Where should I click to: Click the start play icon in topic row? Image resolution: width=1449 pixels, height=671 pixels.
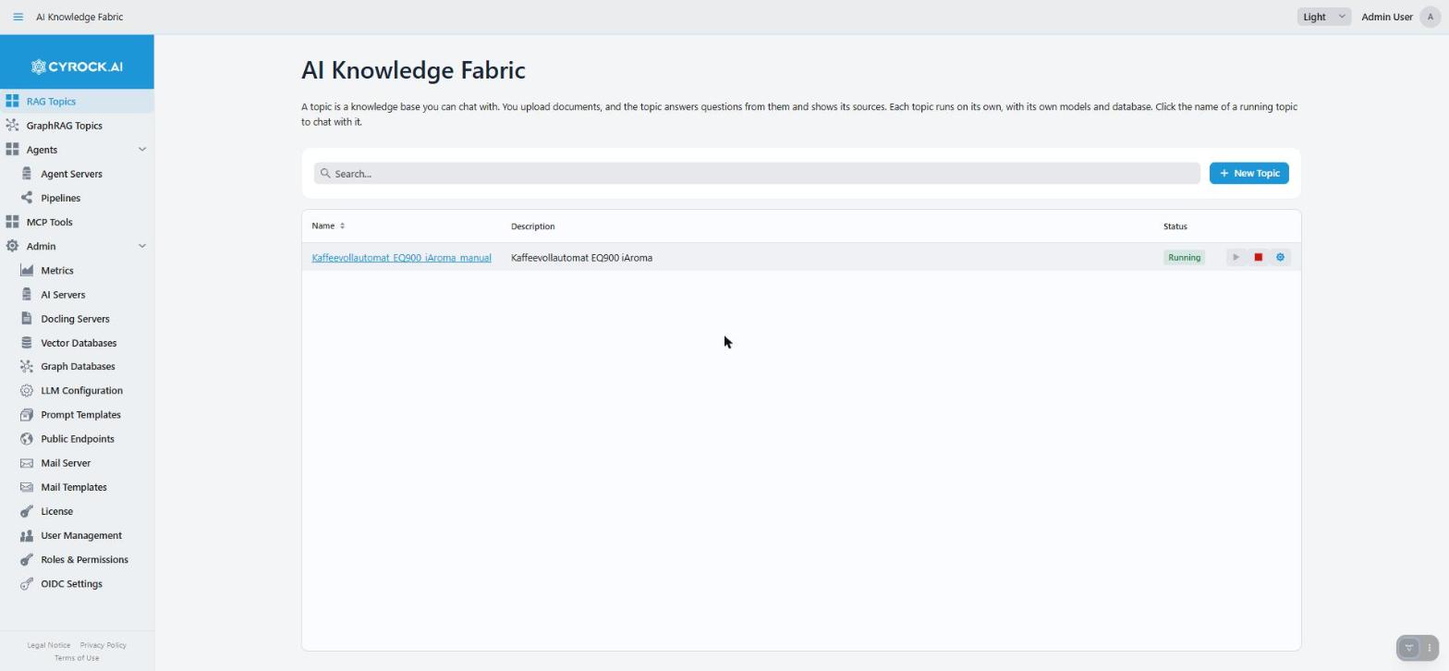point(1236,258)
